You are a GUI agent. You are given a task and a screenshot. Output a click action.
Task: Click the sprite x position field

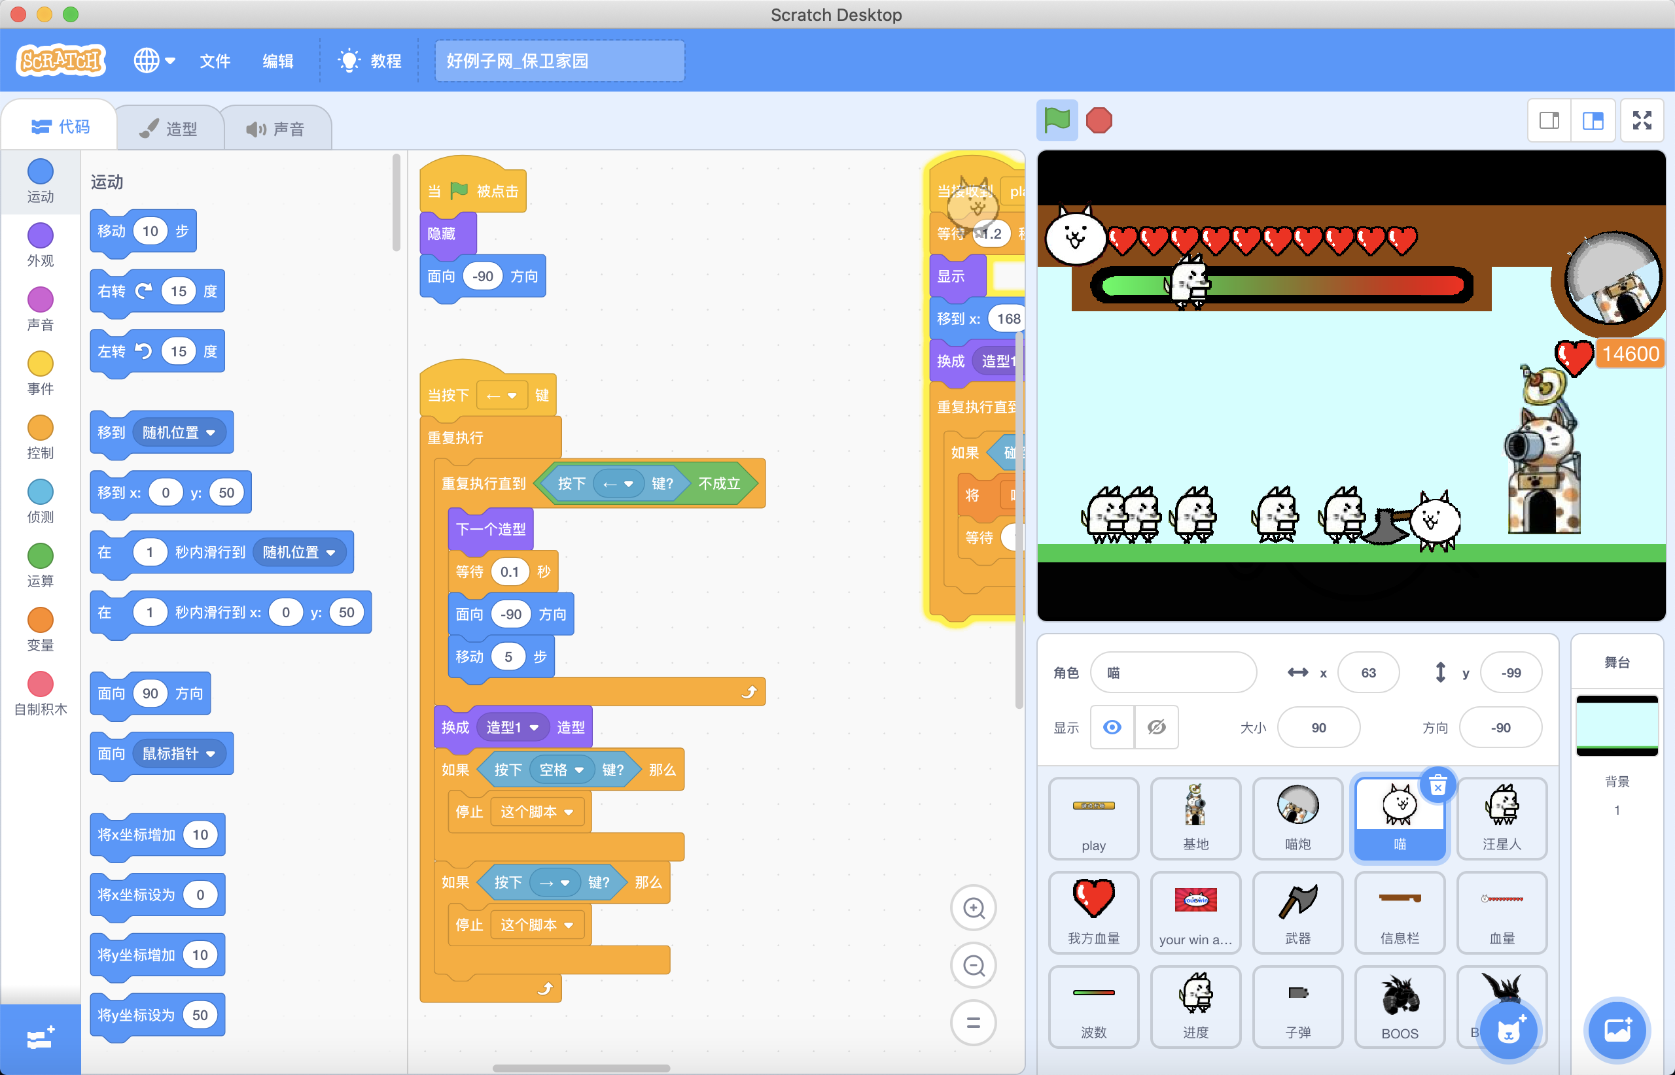click(1367, 672)
